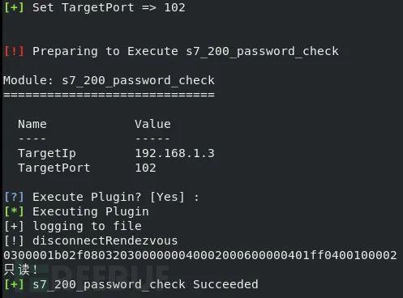Click the green [+] Succeeded marker
This screenshot has width=403, height=298.
pos(15,284)
